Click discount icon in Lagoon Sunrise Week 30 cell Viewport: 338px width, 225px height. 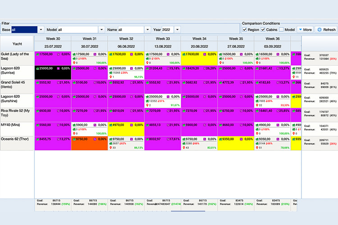[58, 68]
